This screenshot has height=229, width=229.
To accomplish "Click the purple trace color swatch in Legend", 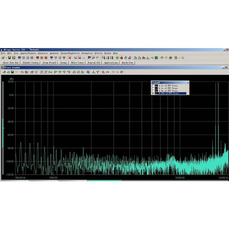I will [x=156, y=88].
